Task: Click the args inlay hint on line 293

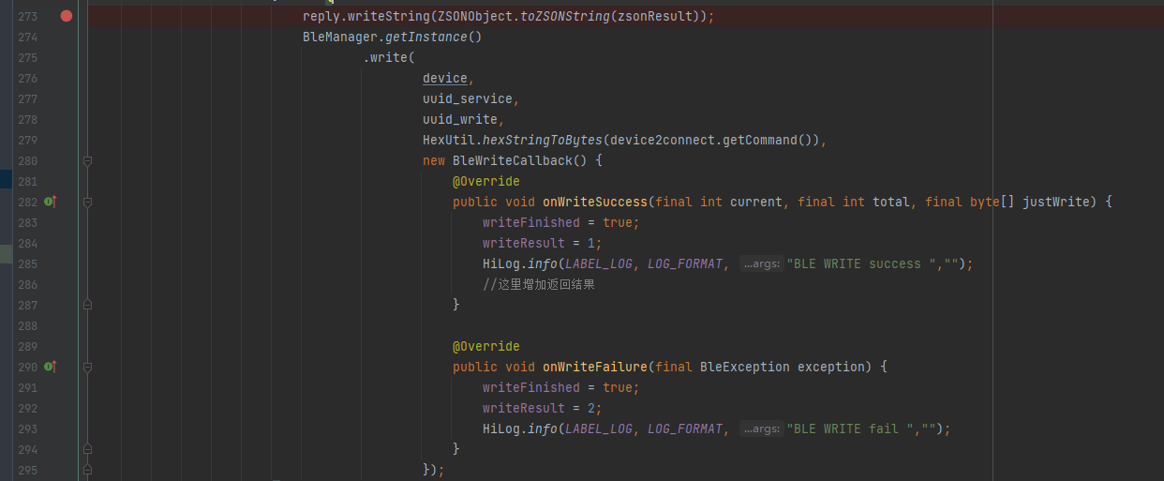Action: [761, 428]
